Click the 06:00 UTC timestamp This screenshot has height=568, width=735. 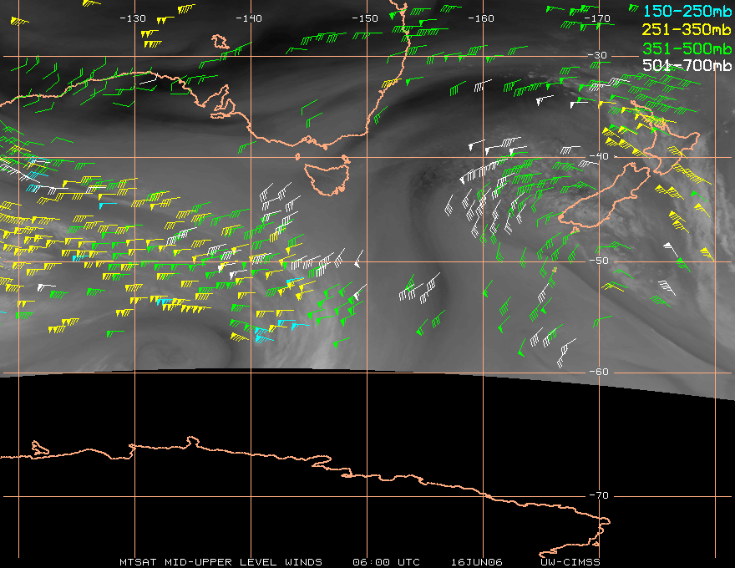386,562
